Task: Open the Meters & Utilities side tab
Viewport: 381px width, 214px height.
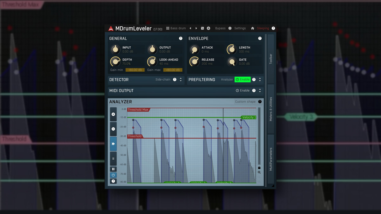Action: (x=271, y=109)
